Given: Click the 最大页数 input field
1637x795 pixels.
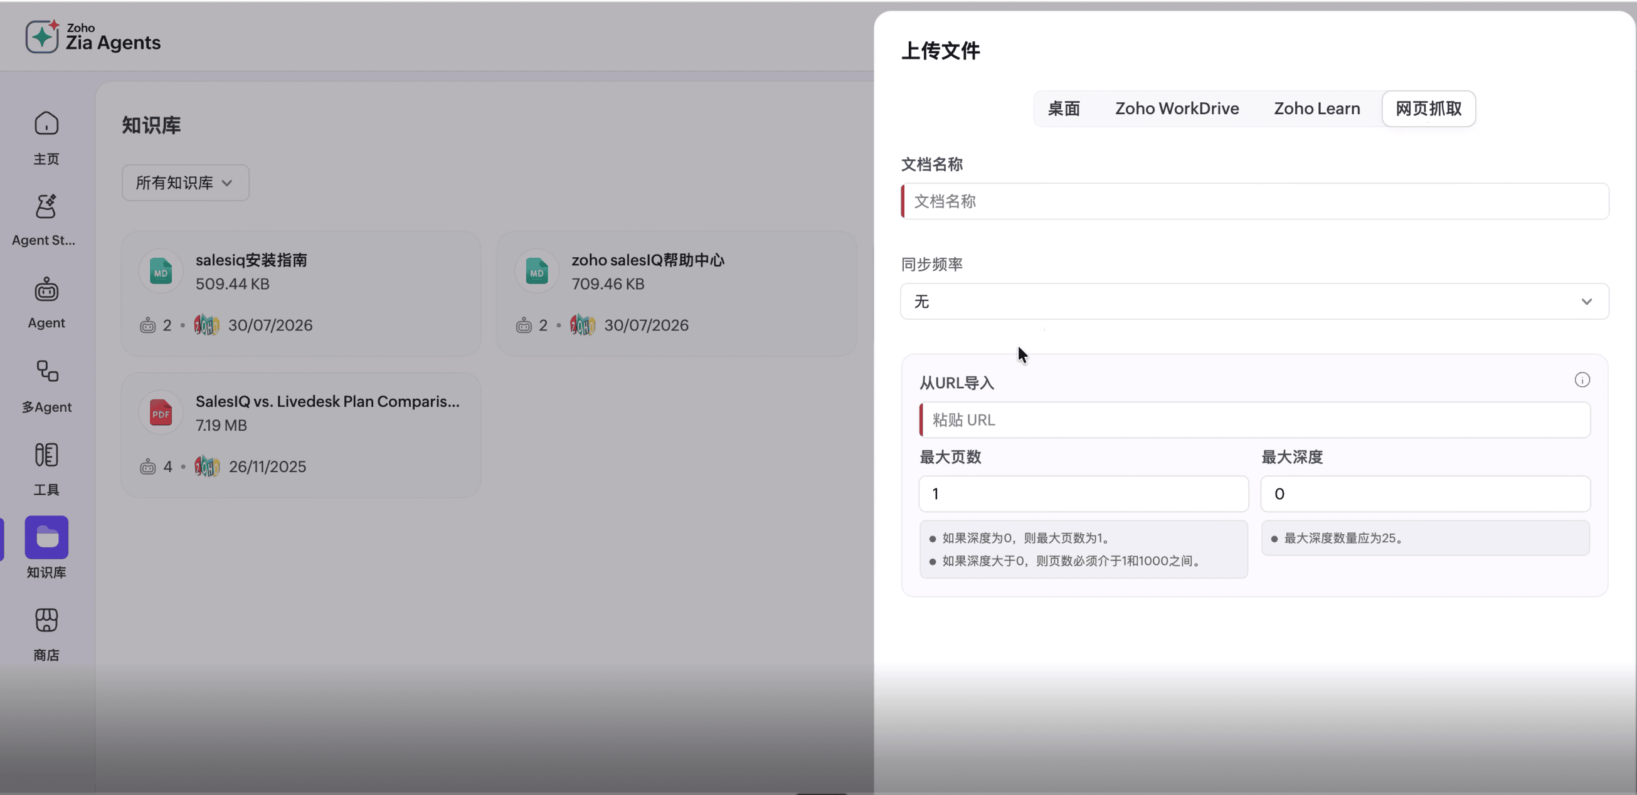Looking at the screenshot, I should click(x=1084, y=494).
